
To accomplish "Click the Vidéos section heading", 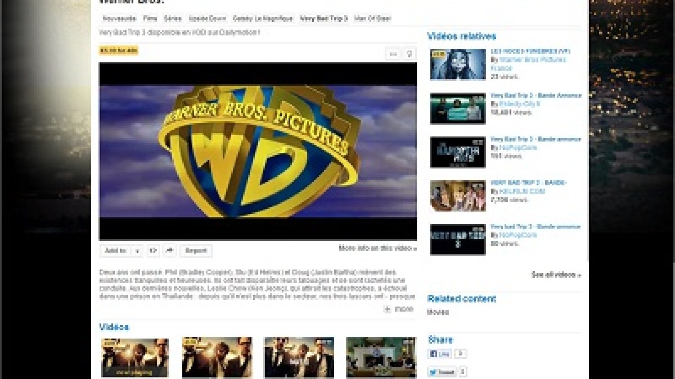I will click(x=114, y=327).
